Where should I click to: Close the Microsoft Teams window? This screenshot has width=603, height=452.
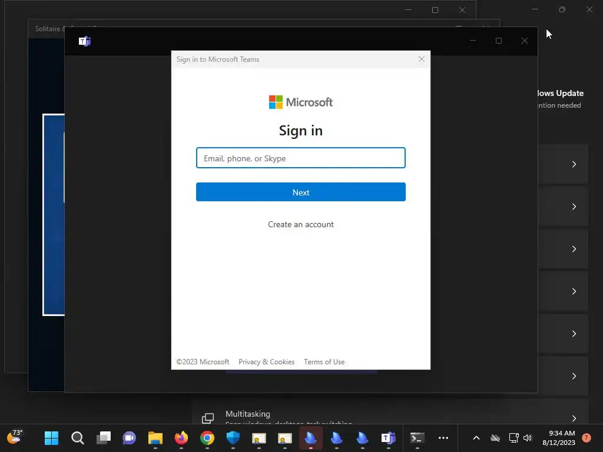coord(524,41)
